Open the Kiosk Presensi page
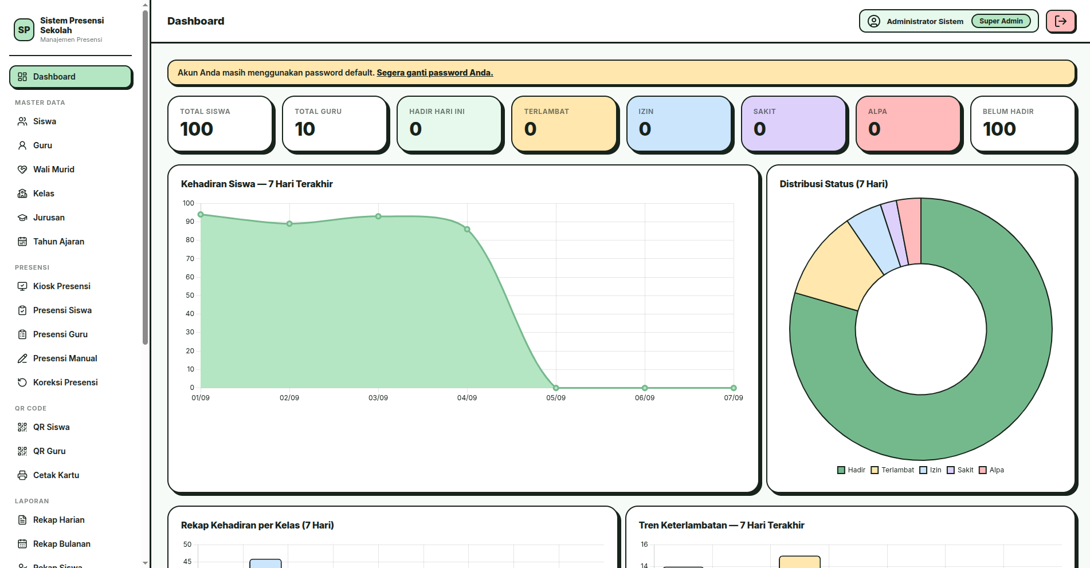1090x568 pixels. point(71,286)
